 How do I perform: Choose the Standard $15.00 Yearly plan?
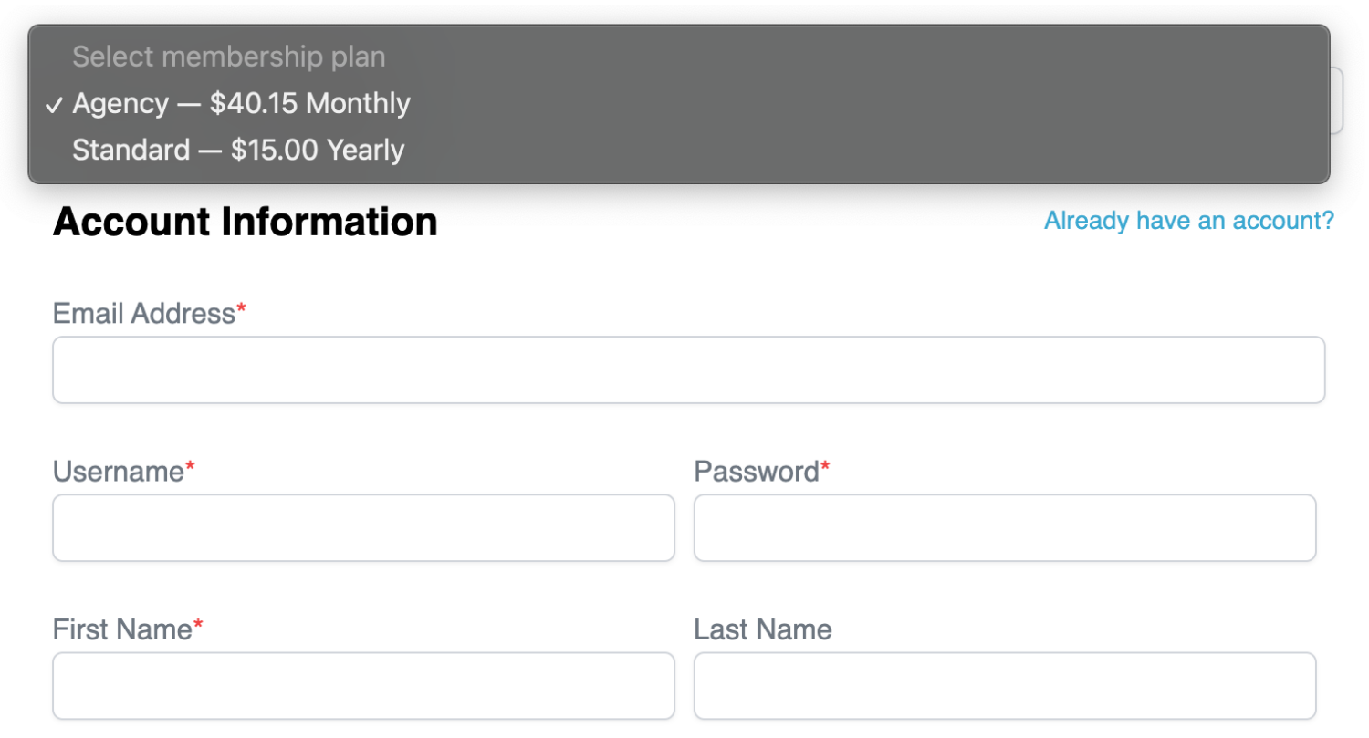click(x=678, y=150)
